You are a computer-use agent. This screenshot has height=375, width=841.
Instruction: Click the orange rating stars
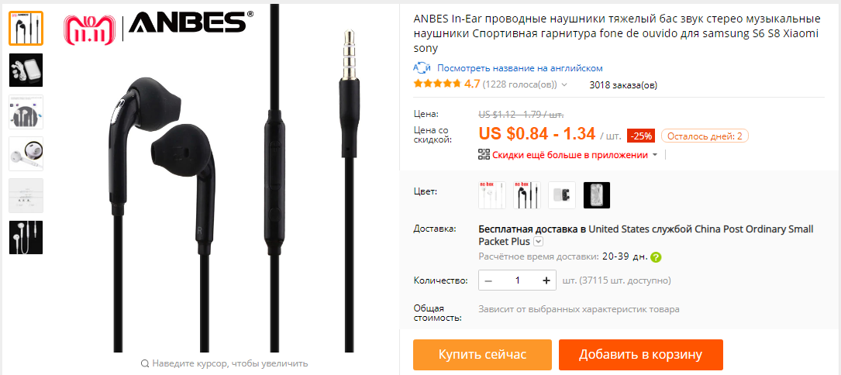(438, 84)
